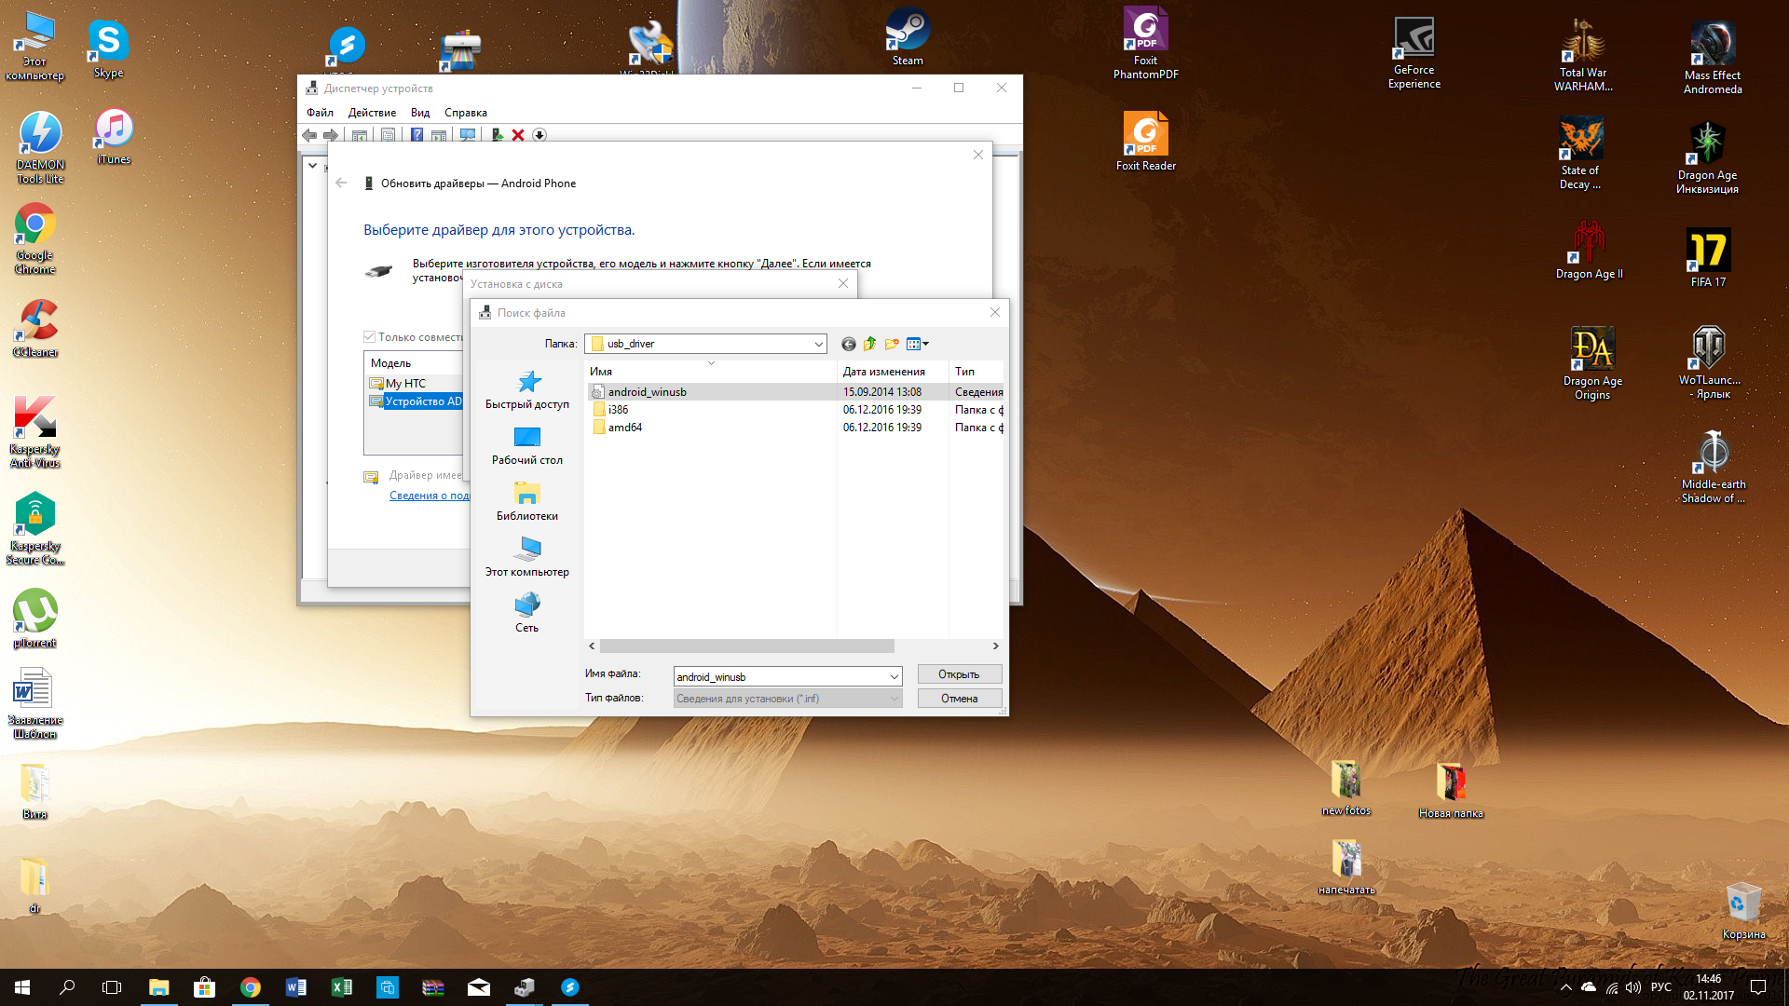Viewport: 1789px width, 1006px height.
Task: Open the Действие menu
Action: click(372, 113)
